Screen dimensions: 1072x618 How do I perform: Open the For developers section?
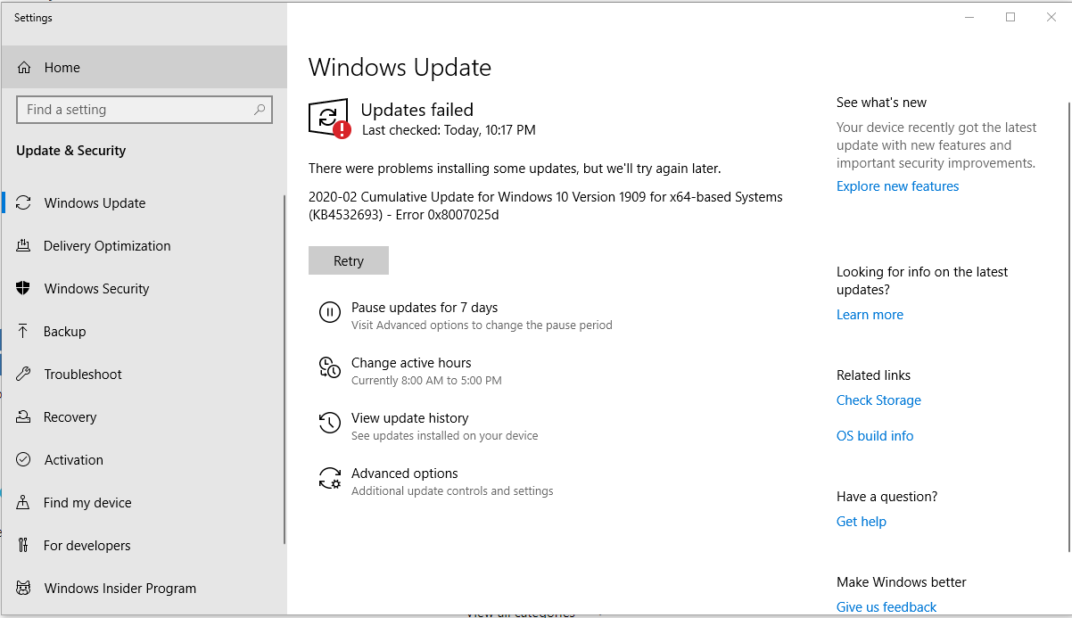point(87,546)
